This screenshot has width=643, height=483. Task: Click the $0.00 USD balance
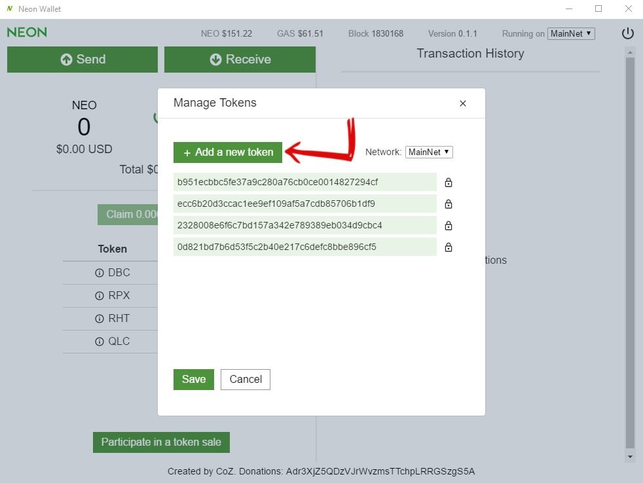point(84,149)
